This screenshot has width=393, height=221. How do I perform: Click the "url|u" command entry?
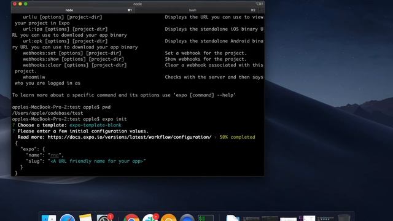tap(63, 17)
